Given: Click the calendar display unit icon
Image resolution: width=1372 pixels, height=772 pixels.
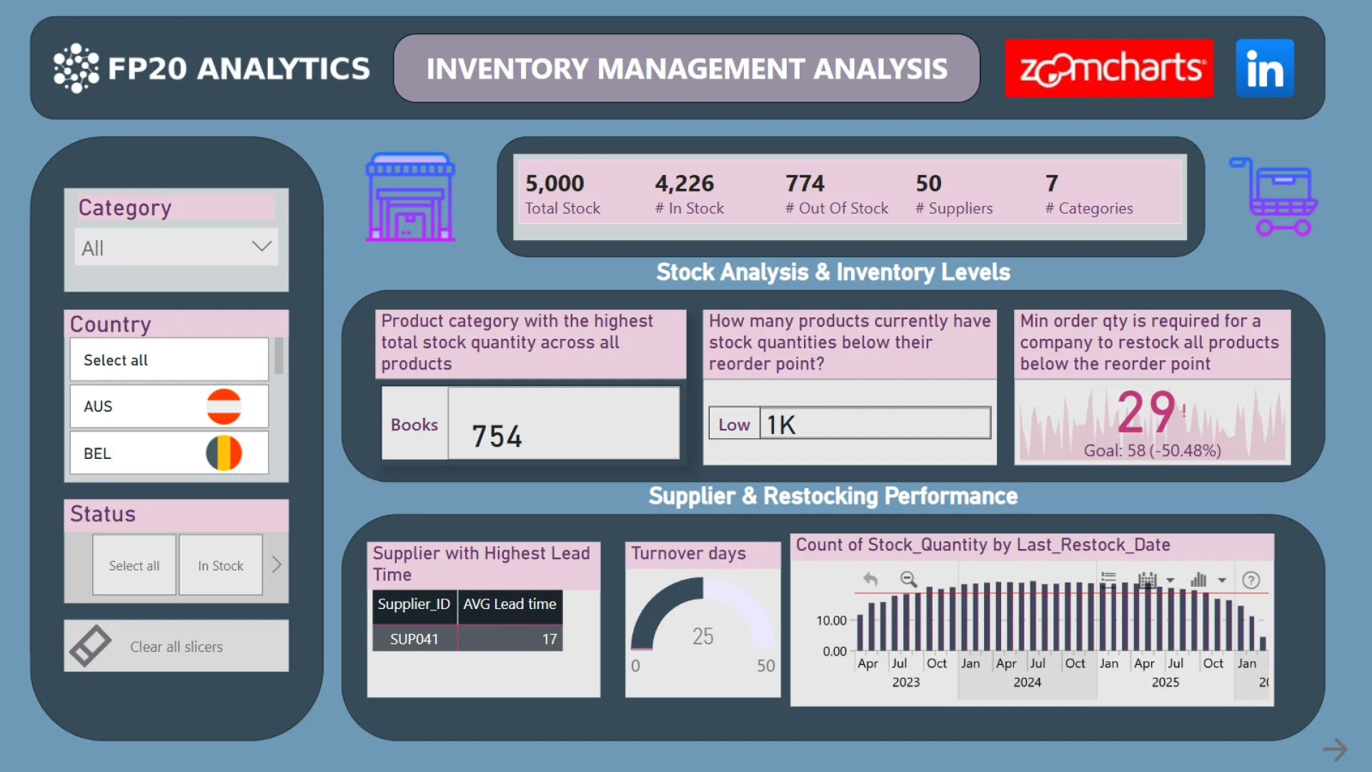Looking at the screenshot, I should point(1147,580).
